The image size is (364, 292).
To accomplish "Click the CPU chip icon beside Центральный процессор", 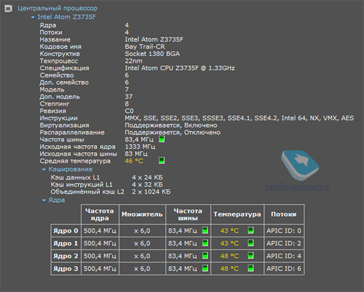I will tap(8, 8).
